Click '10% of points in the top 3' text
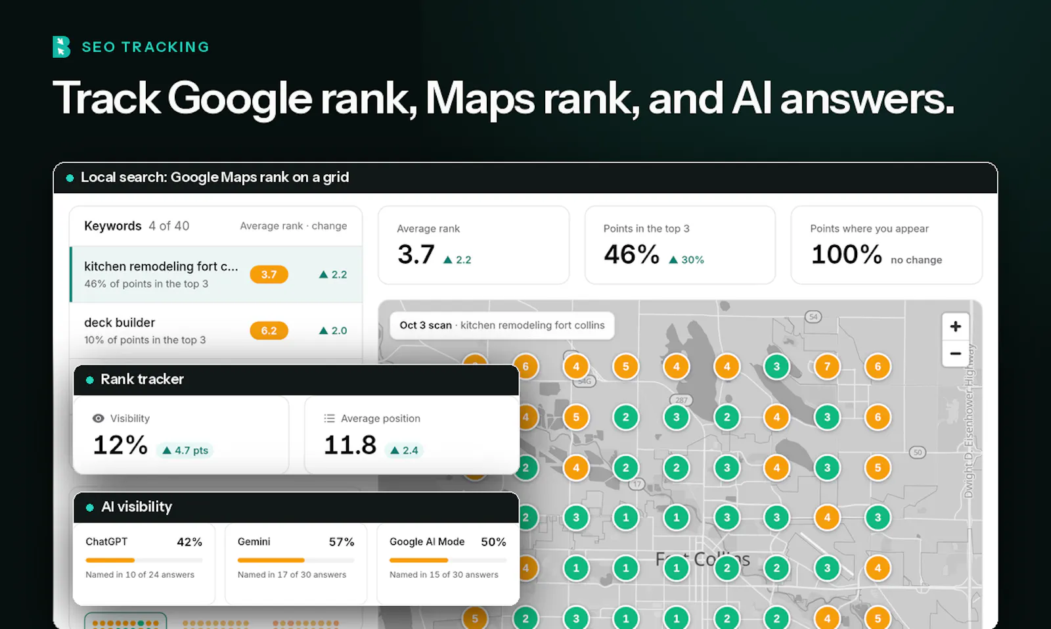The height and width of the screenshot is (629, 1051). [x=145, y=340]
